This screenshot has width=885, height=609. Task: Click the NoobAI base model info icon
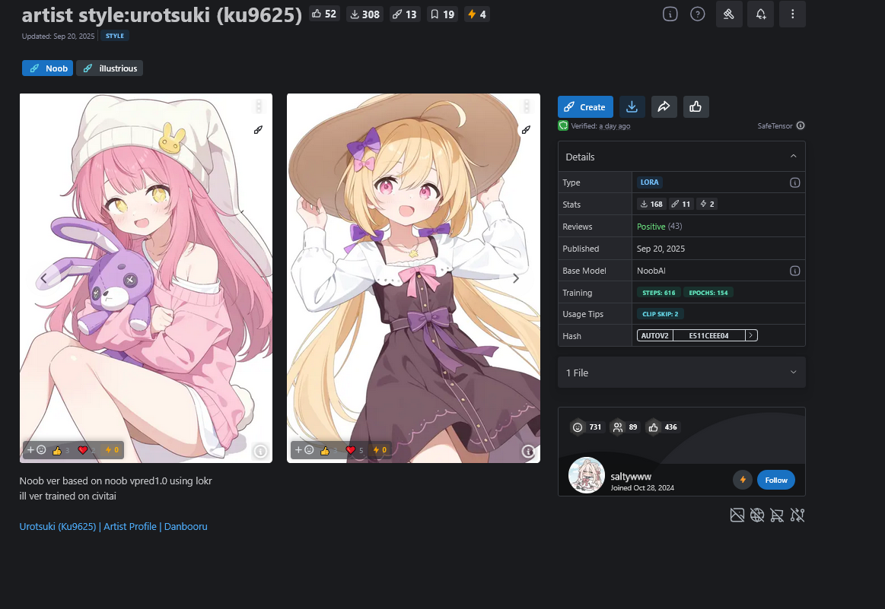coord(794,271)
